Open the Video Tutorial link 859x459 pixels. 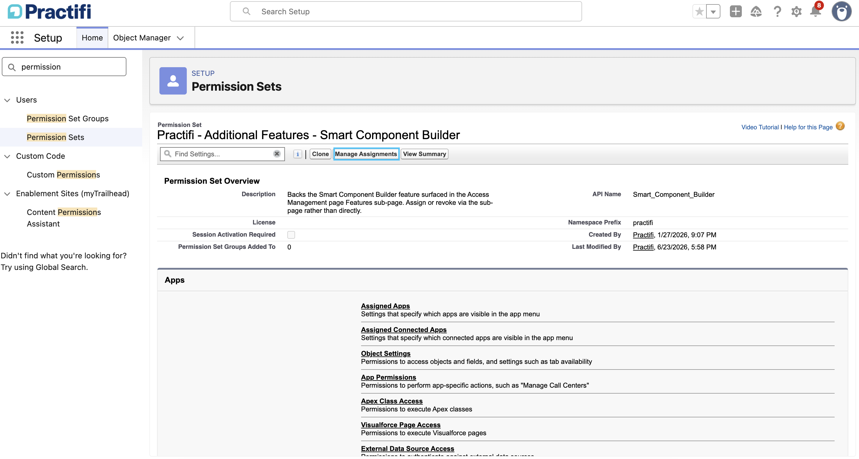pyautogui.click(x=760, y=127)
